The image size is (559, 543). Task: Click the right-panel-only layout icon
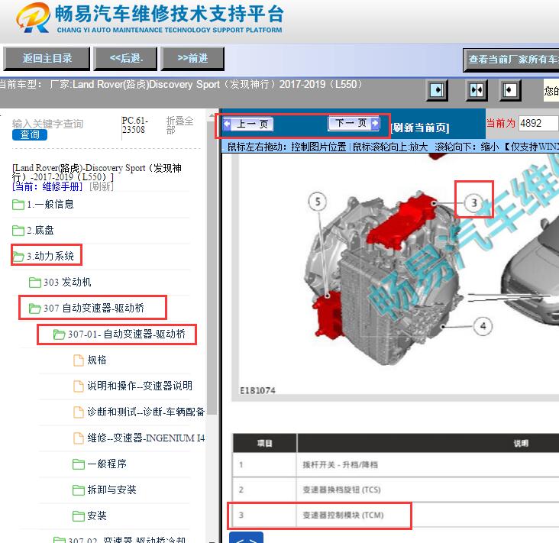(x=510, y=90)
